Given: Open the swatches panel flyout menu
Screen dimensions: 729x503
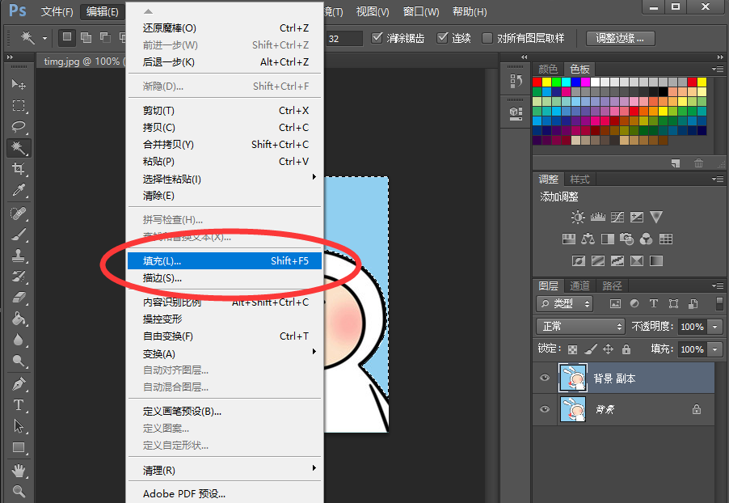Looking at the screenshot, I should (718, 70).
